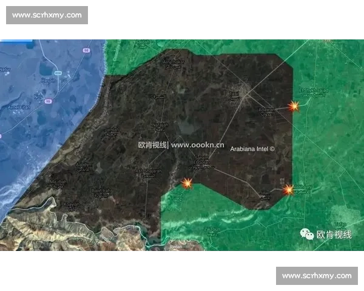Image resolution: width=364 pixels, height=291 pixels.
Task: Click the Ain Thakar town label
Action: coord(174,64)
